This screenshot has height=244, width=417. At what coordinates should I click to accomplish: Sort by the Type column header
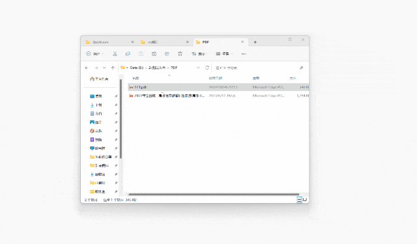point(256,78)
